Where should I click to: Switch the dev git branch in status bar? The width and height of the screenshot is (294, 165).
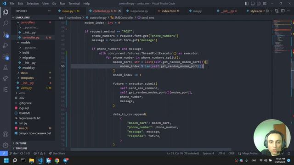coord(14,154)
